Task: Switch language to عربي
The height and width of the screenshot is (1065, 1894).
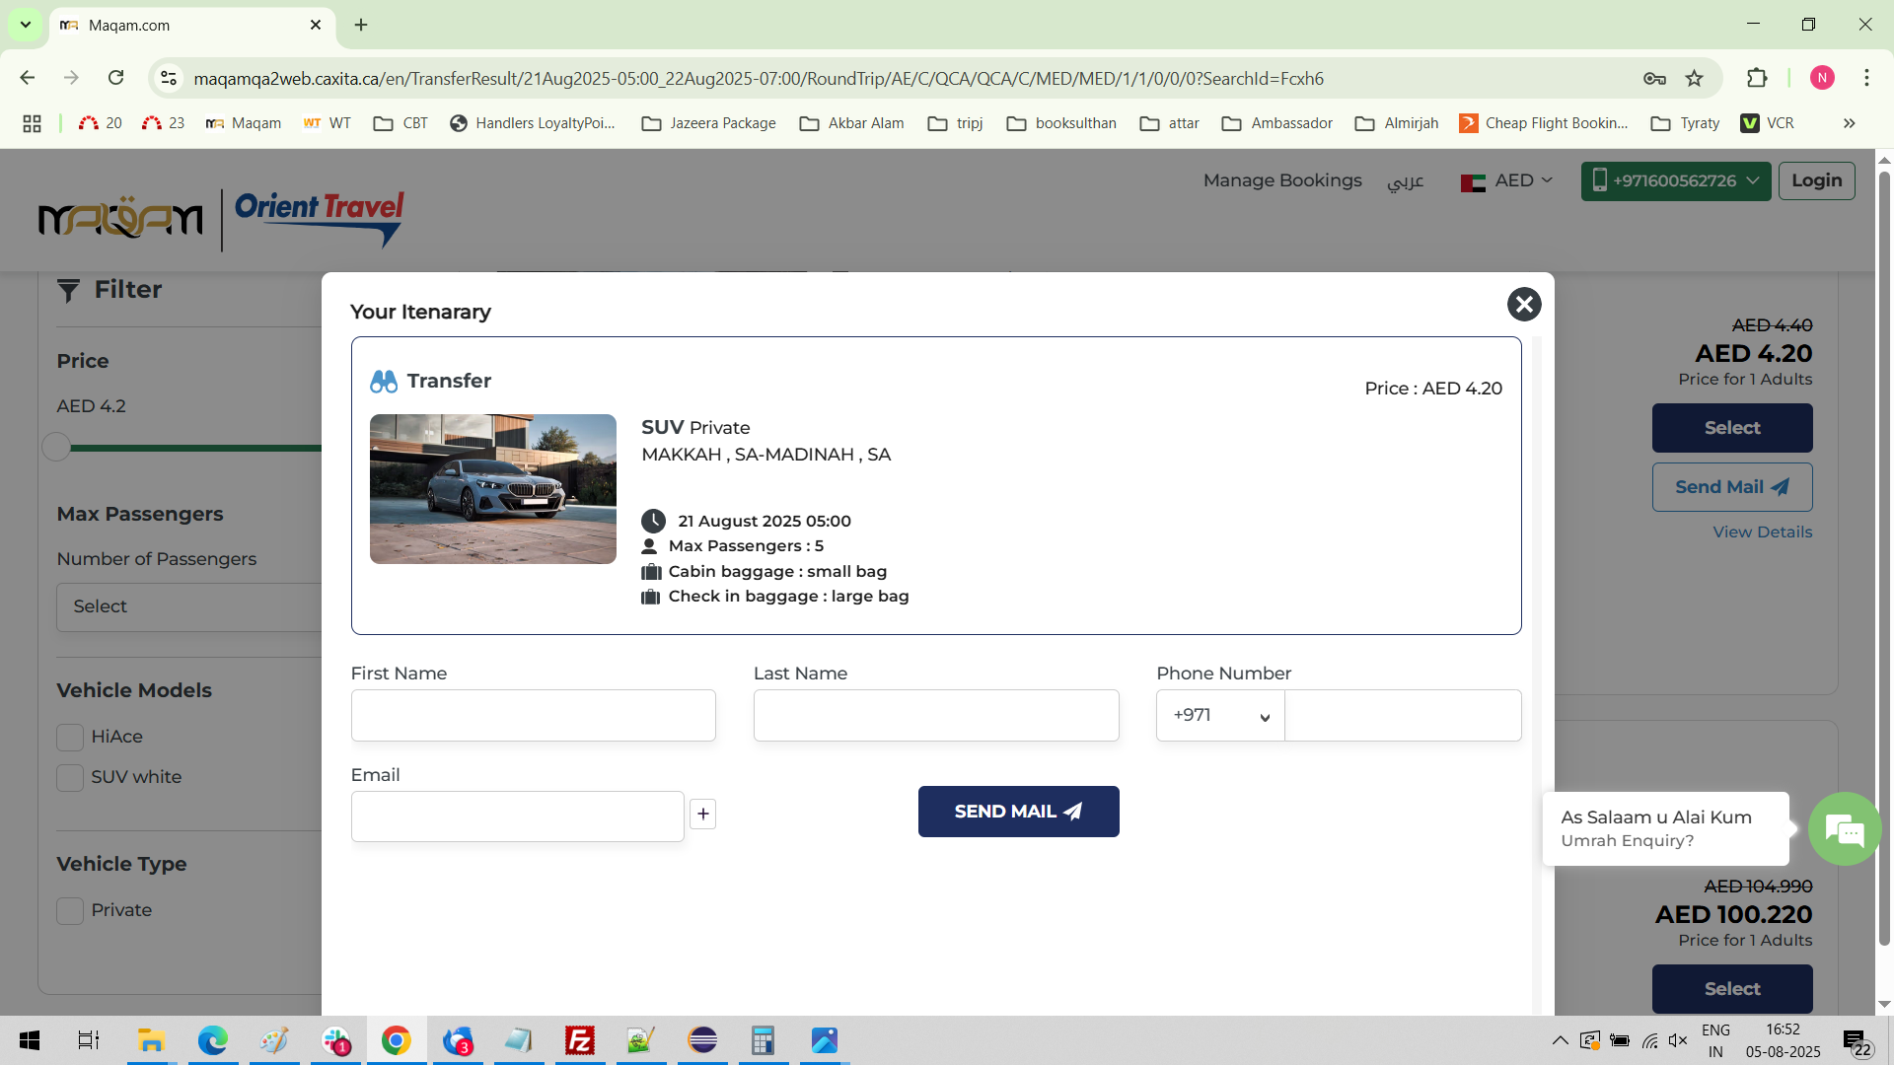Action: (x=1406, y=181)
